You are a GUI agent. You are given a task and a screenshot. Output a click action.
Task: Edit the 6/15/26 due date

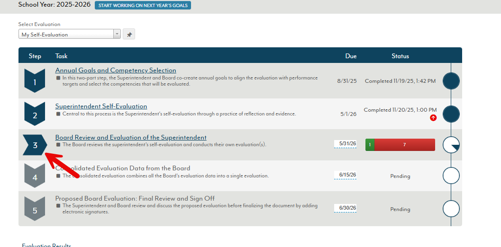pos(345,175)
